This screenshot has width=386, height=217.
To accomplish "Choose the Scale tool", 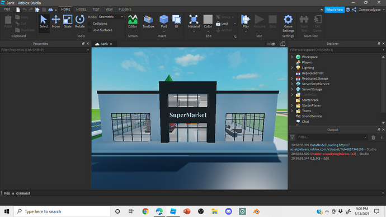I will click(x=68, y=22).
